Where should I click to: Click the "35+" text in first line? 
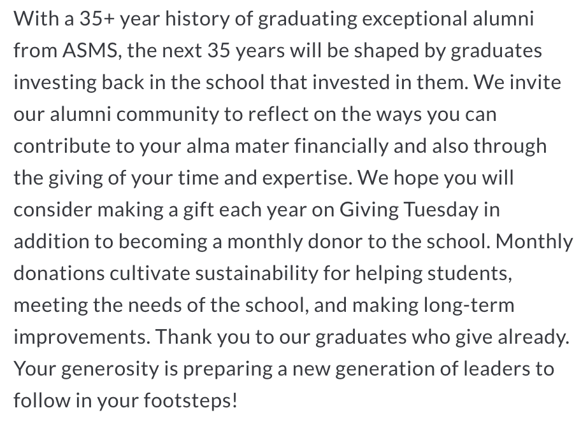pos(97,18)
